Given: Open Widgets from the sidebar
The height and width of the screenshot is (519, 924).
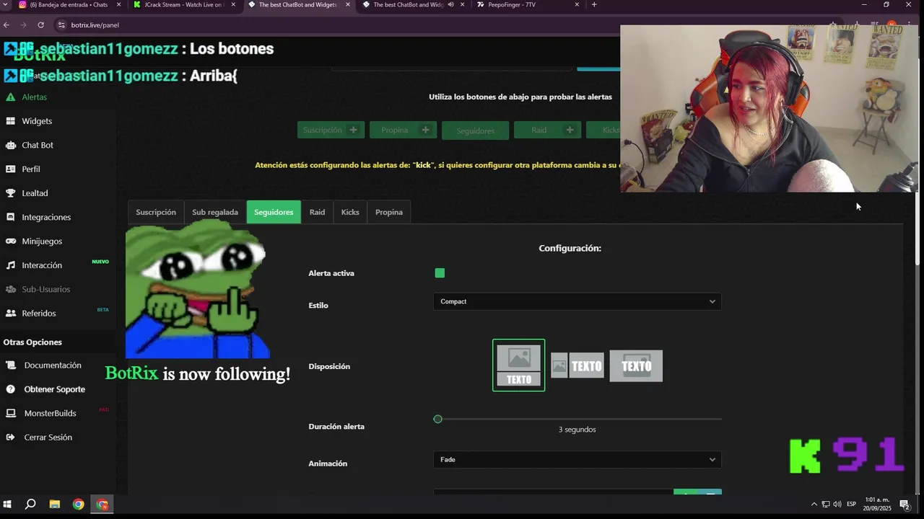Looking at the screenshot, I should [x=36, y=121].
